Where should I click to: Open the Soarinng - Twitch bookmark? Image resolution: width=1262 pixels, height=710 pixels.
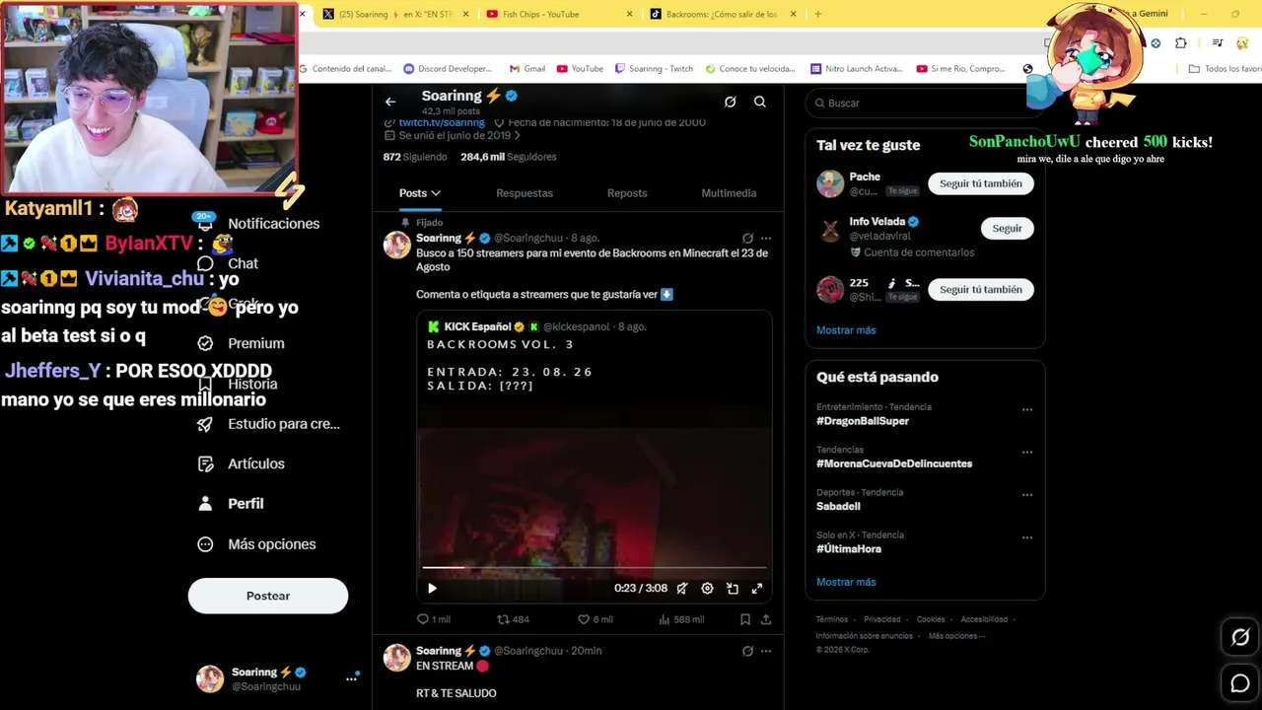coord(654,69)
